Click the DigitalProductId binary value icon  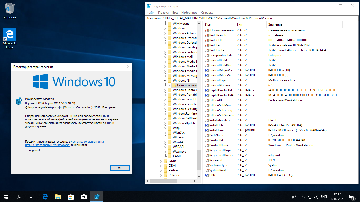click(x=207, y=90)
